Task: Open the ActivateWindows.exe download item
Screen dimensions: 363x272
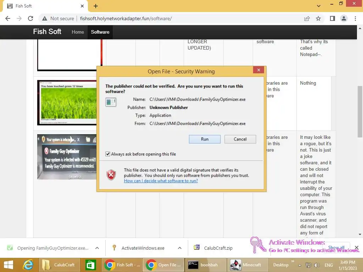Action: click(143, 248)
